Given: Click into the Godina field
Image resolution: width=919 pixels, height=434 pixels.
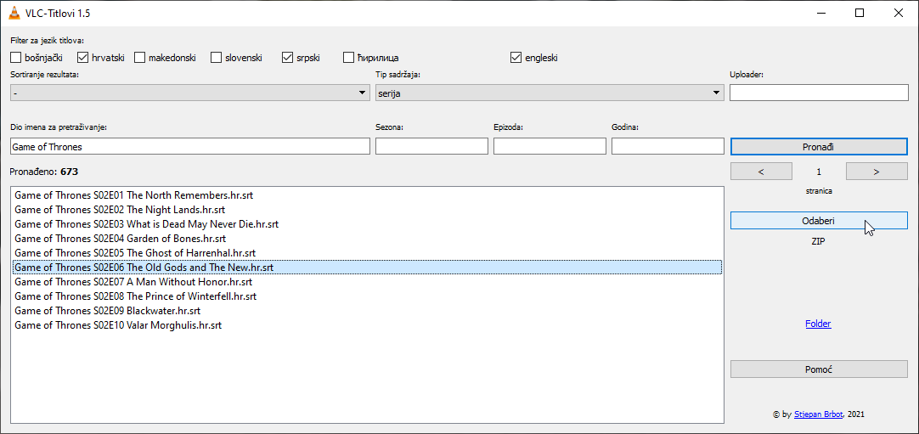Looking at the screenshot, I should point(668,146).
